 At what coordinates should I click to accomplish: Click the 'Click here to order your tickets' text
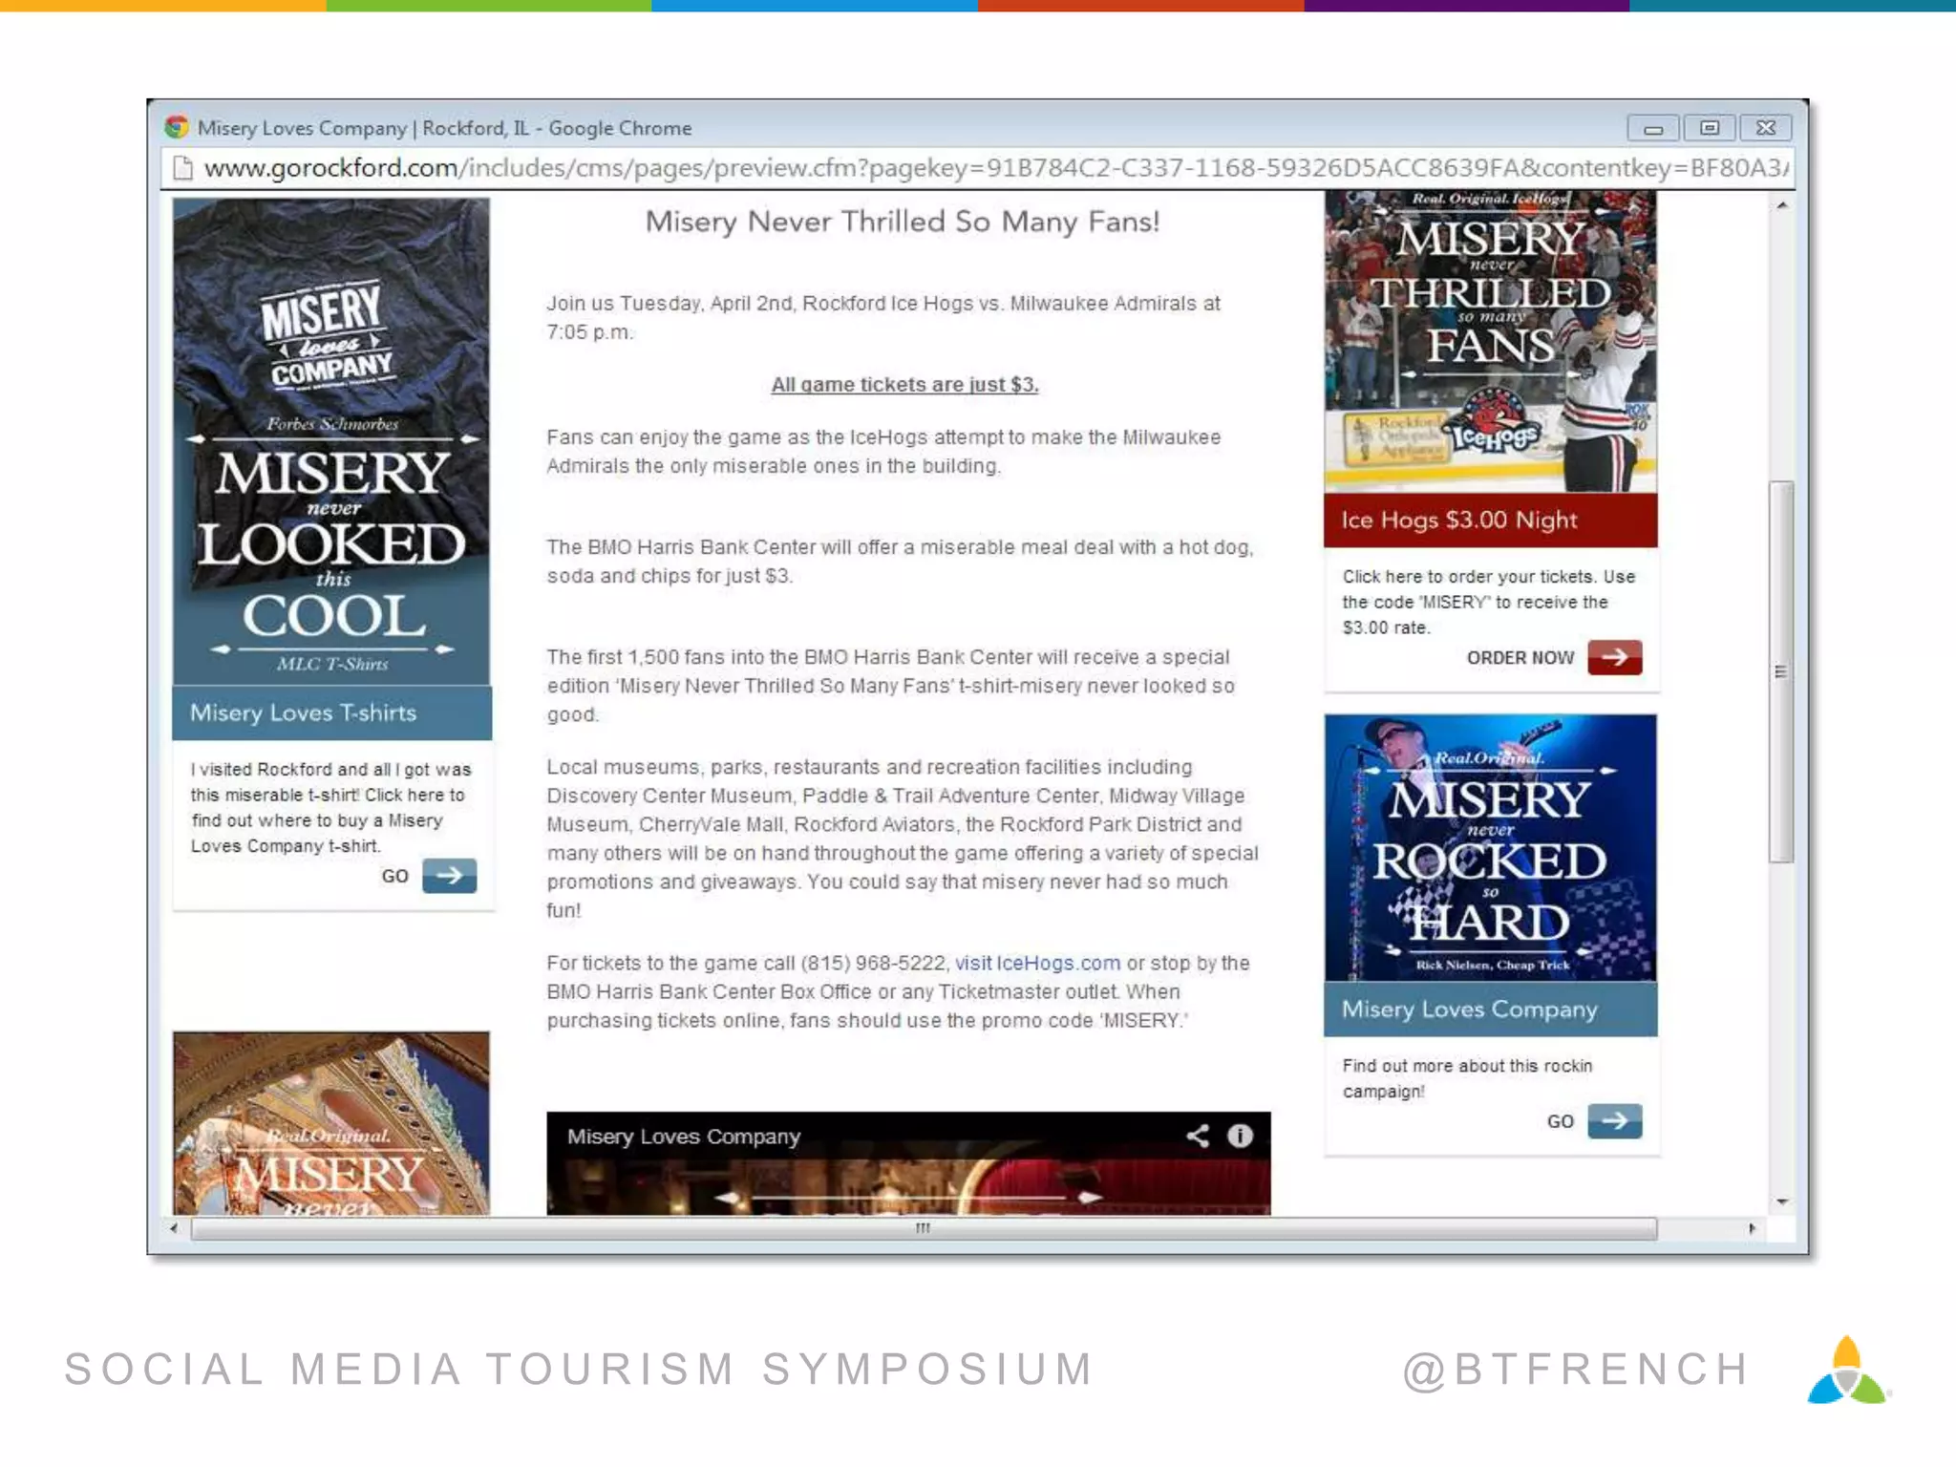click(x=1488, y=602)
